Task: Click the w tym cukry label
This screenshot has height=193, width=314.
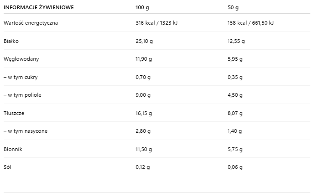Action: (x=21, y=77)
